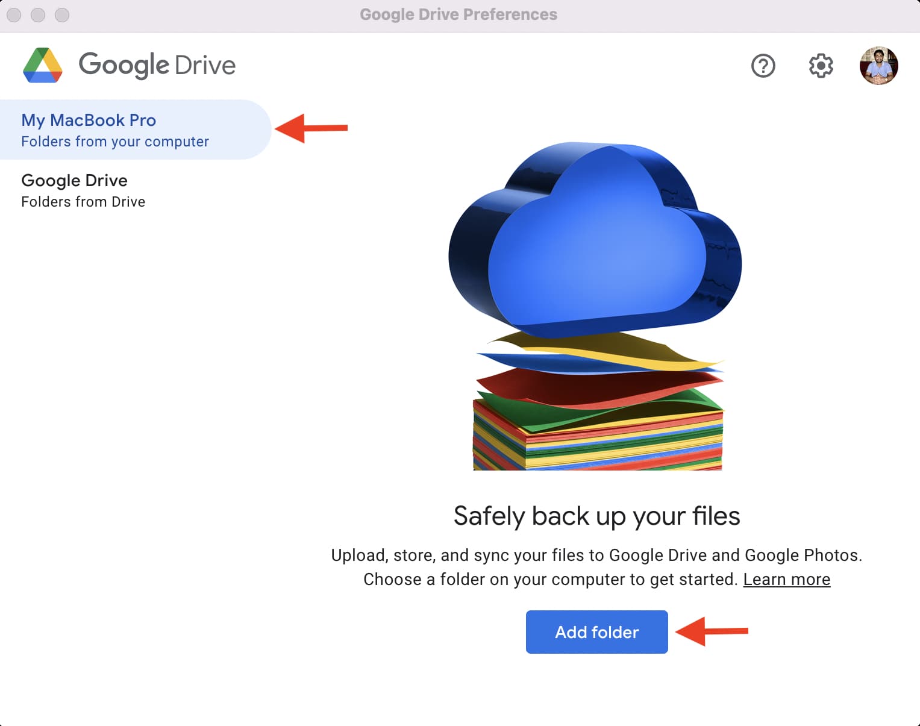Click the 'Safely back up your files' heading

[x=596, y=516]
